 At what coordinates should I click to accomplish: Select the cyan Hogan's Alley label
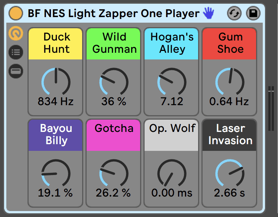tap(171, 43)
